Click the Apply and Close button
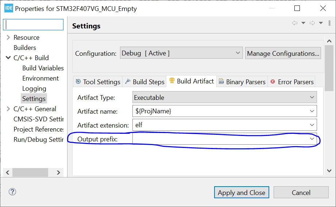Screen dimensions: 336x207 [242, 192]
